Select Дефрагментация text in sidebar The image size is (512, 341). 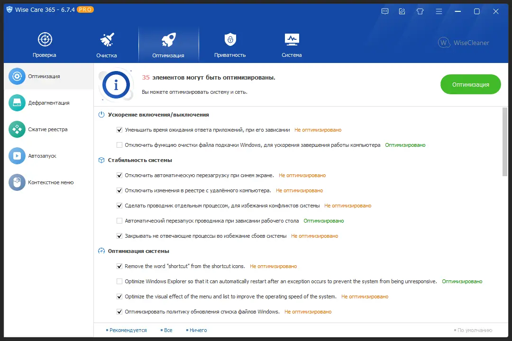click(x=49, y=103)
